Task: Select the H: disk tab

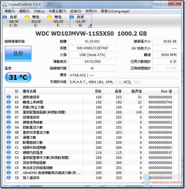Action: (81, 21)
